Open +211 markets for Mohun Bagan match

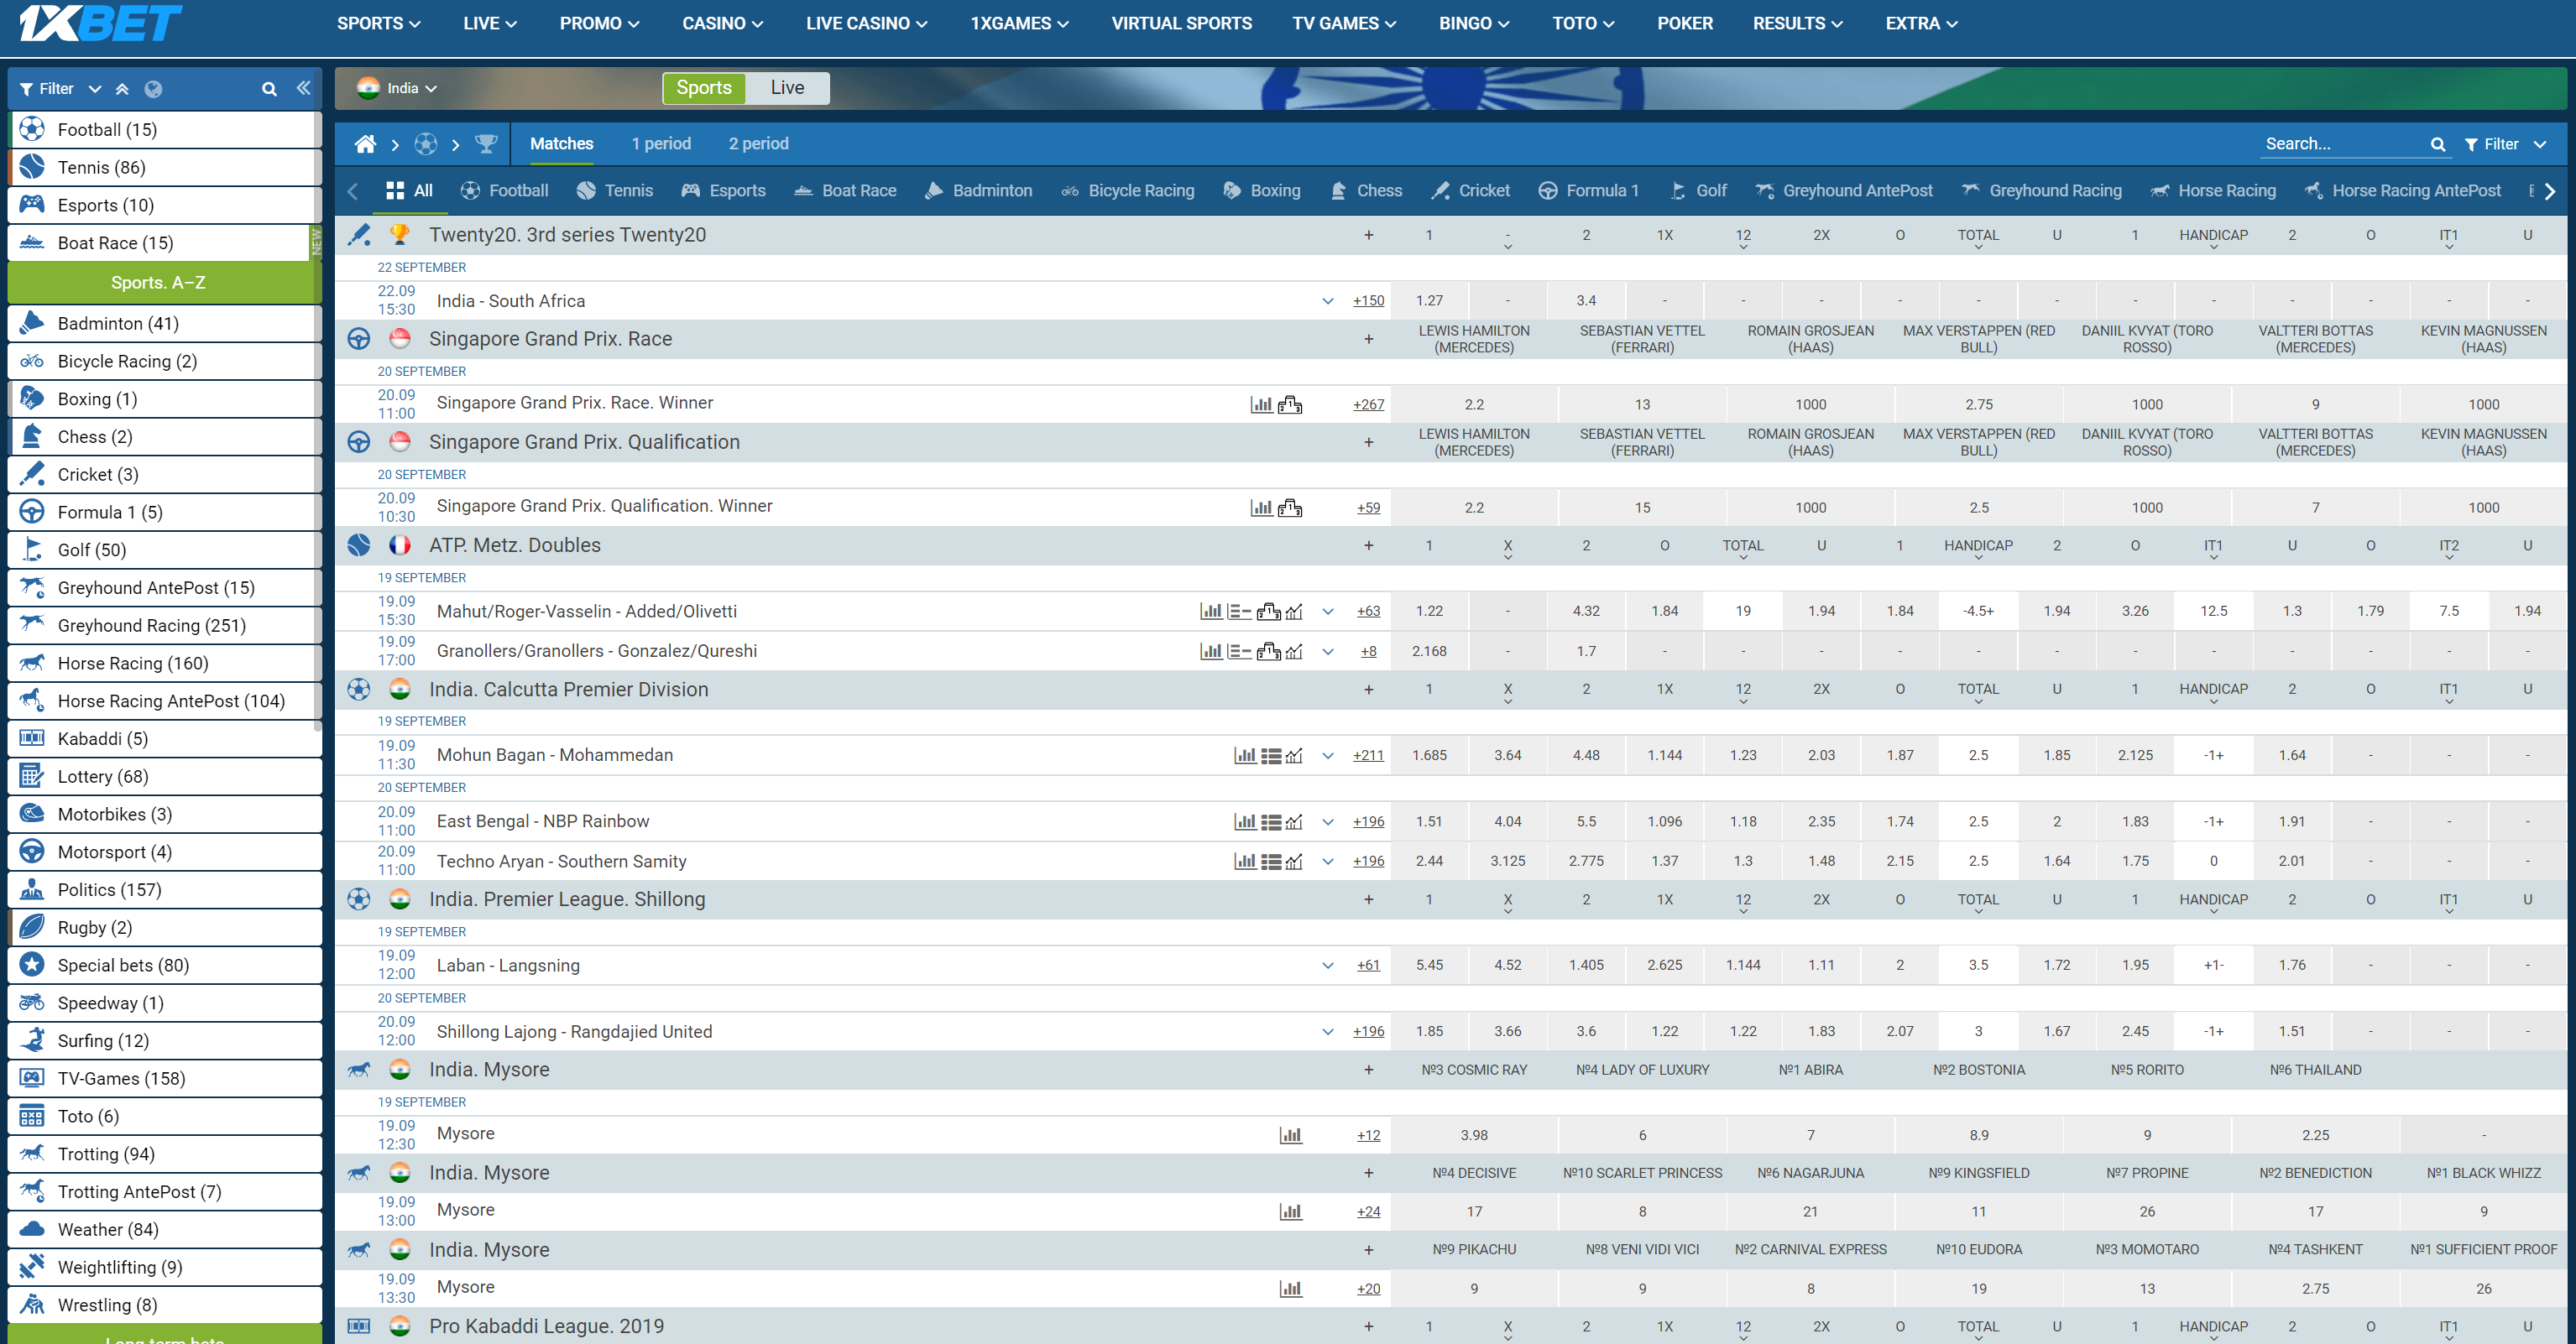[x=1368, y=755]
